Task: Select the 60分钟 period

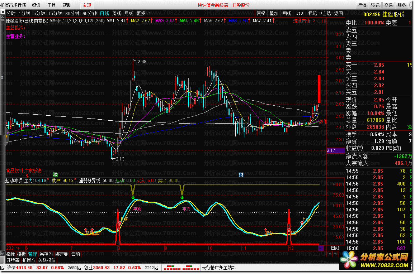Action: [89, 13]
